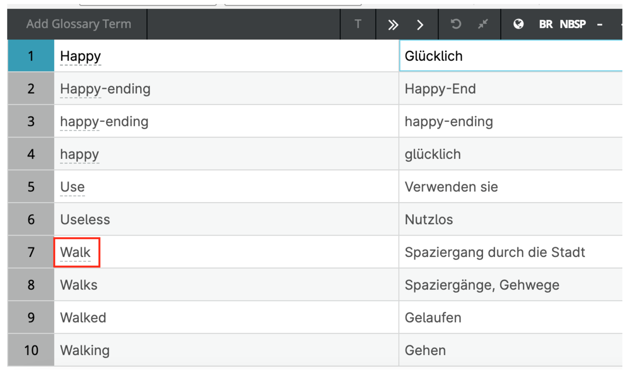Click the T text formatting icon

coord(358,24)
